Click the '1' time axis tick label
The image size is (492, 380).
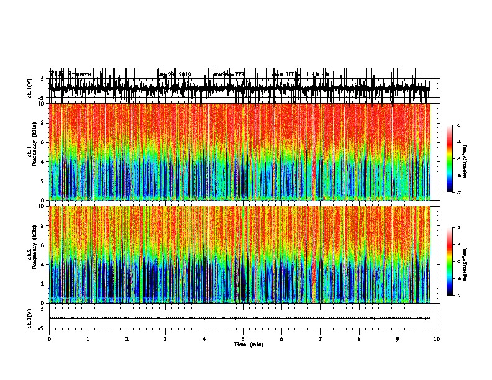88,339
